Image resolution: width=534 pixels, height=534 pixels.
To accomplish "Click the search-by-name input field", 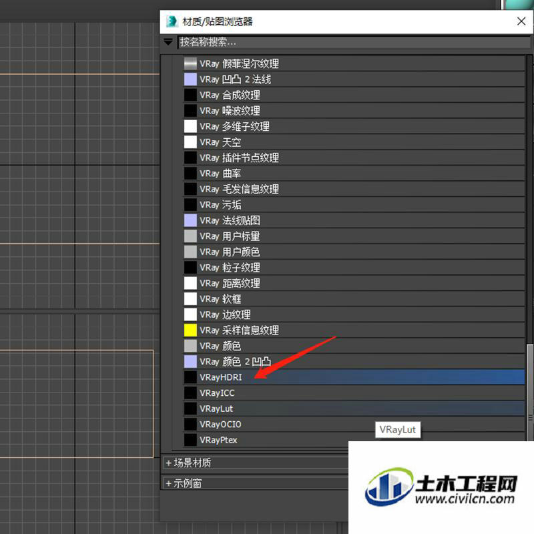I will click(x=354, y=42).
